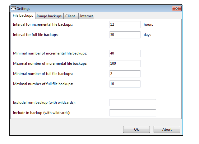
Task: Click the 'days' unit label
Action: coord(147,35)
